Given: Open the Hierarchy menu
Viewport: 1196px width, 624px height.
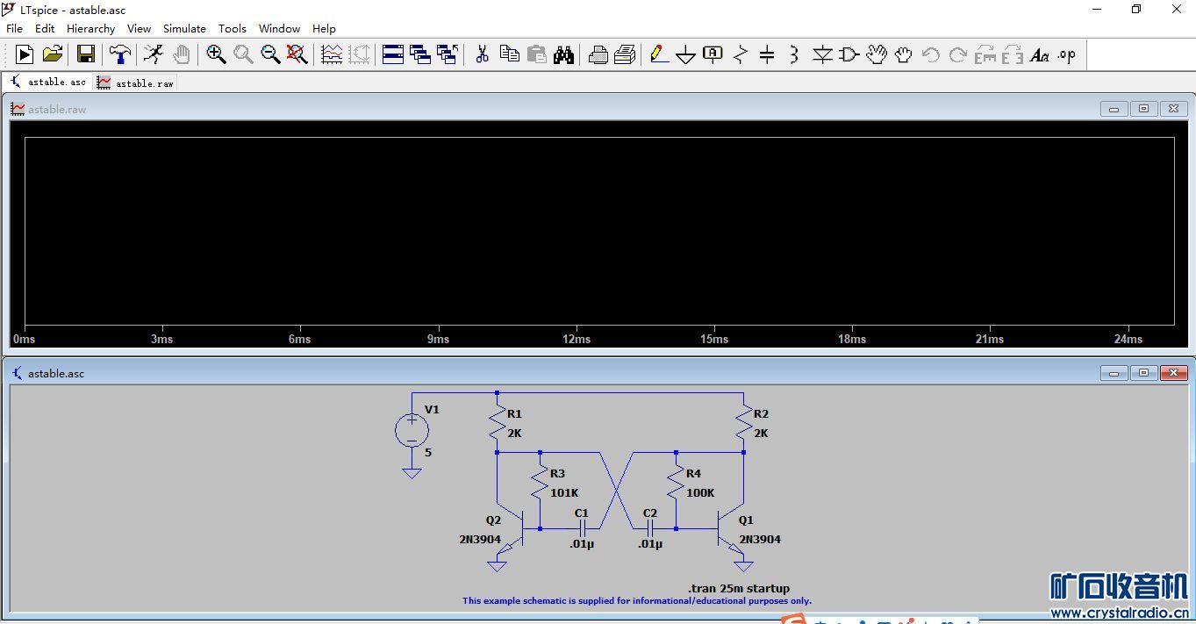Looking at the screenshot, I should [90, 28].
